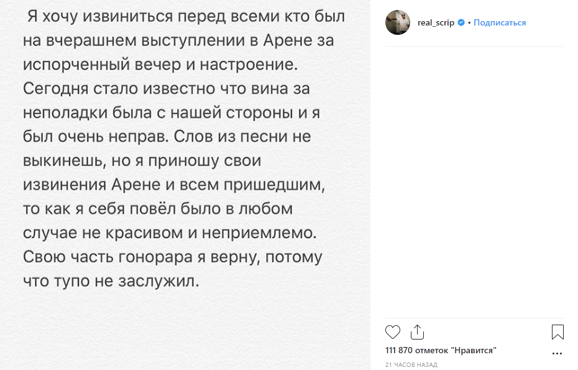Click the line 'испорченный вечер и настроение.'
The height and width of the screenshot is (370, 578).
160,65
